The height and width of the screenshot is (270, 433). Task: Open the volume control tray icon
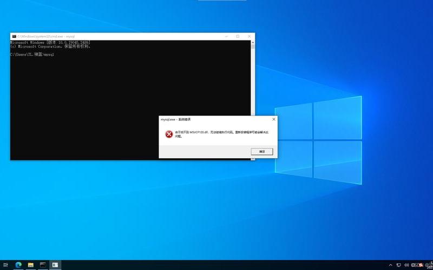tap(406, 265)
